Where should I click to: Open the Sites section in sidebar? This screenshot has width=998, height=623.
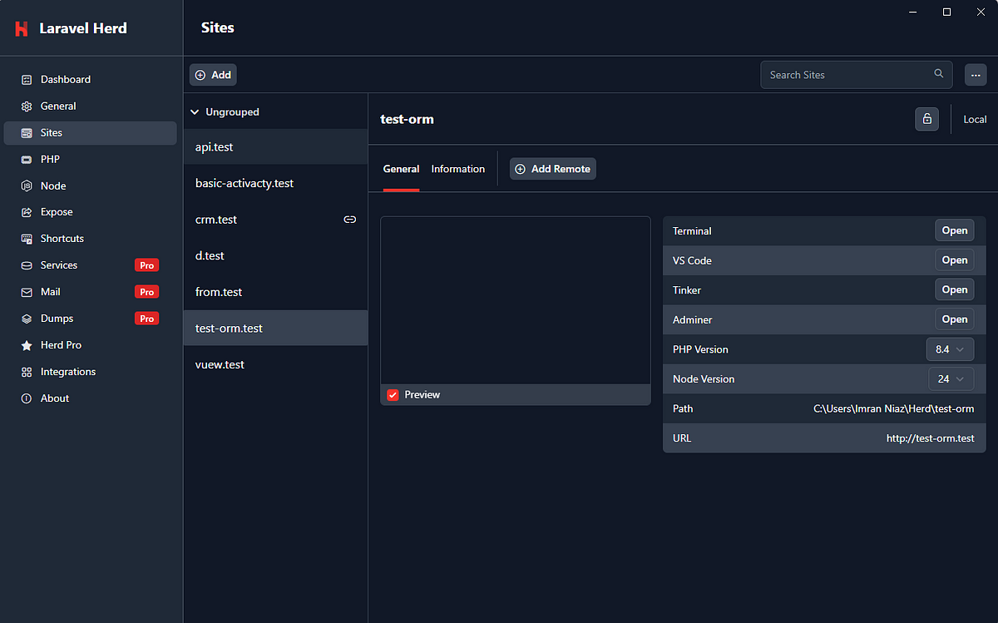(x=91, y=133)
